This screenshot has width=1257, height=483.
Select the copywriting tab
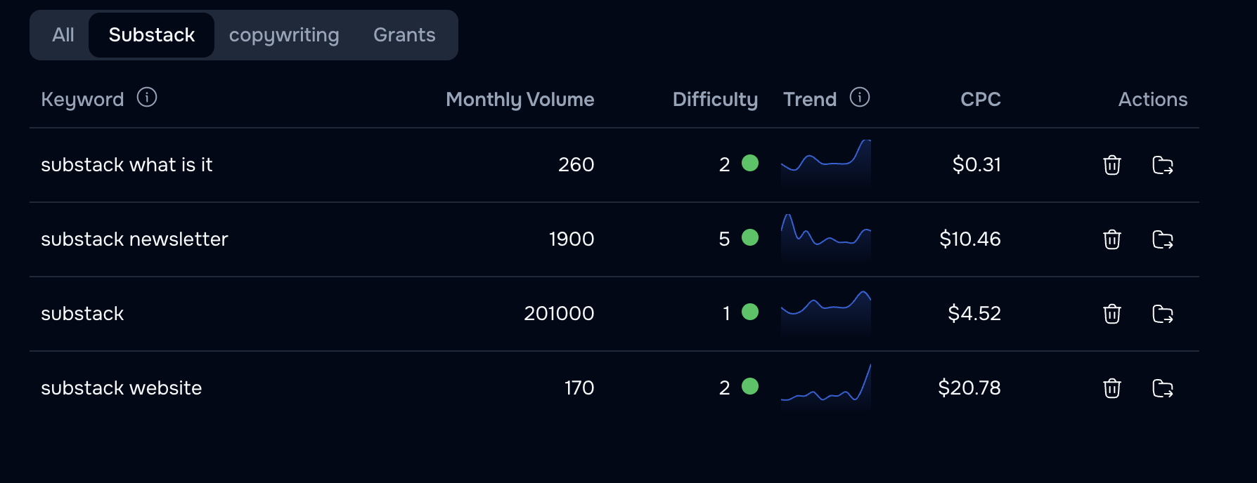pyautogui.click(x=284, y=35)
